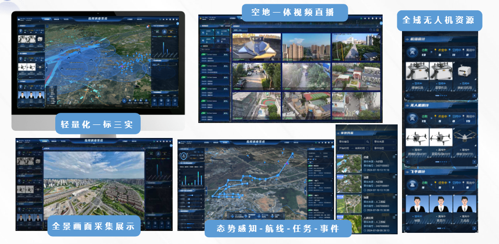Select the third dock thumbnail in 机场统计
Image resolution: width=499 pixels, height=244 pixels.
pos(465,71)
